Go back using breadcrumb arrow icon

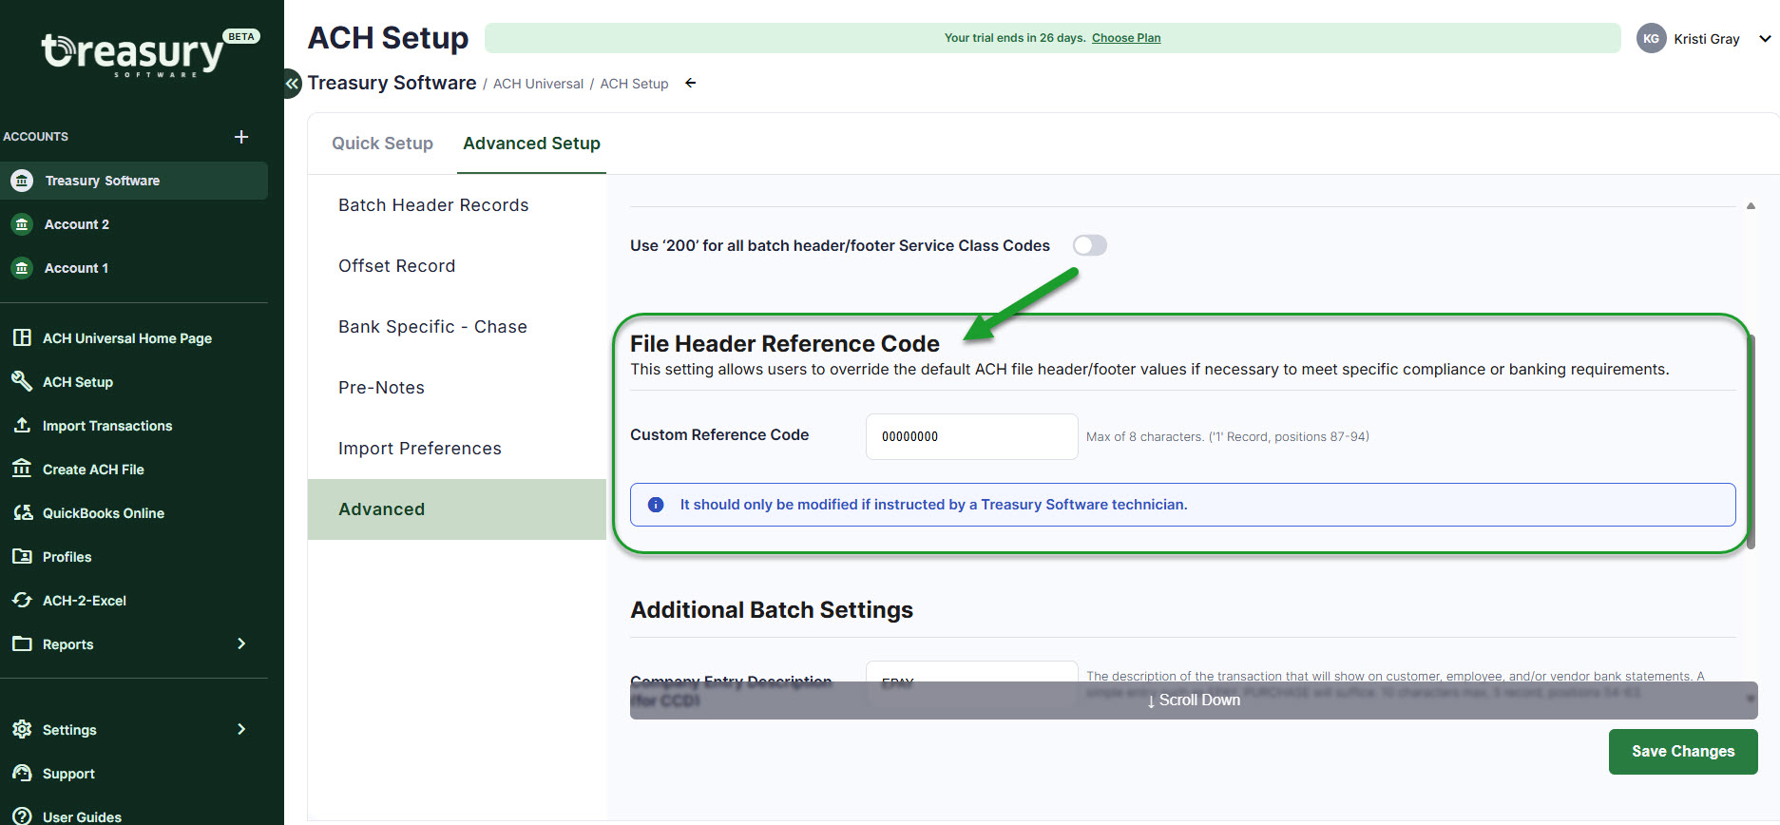coord(691,83)
